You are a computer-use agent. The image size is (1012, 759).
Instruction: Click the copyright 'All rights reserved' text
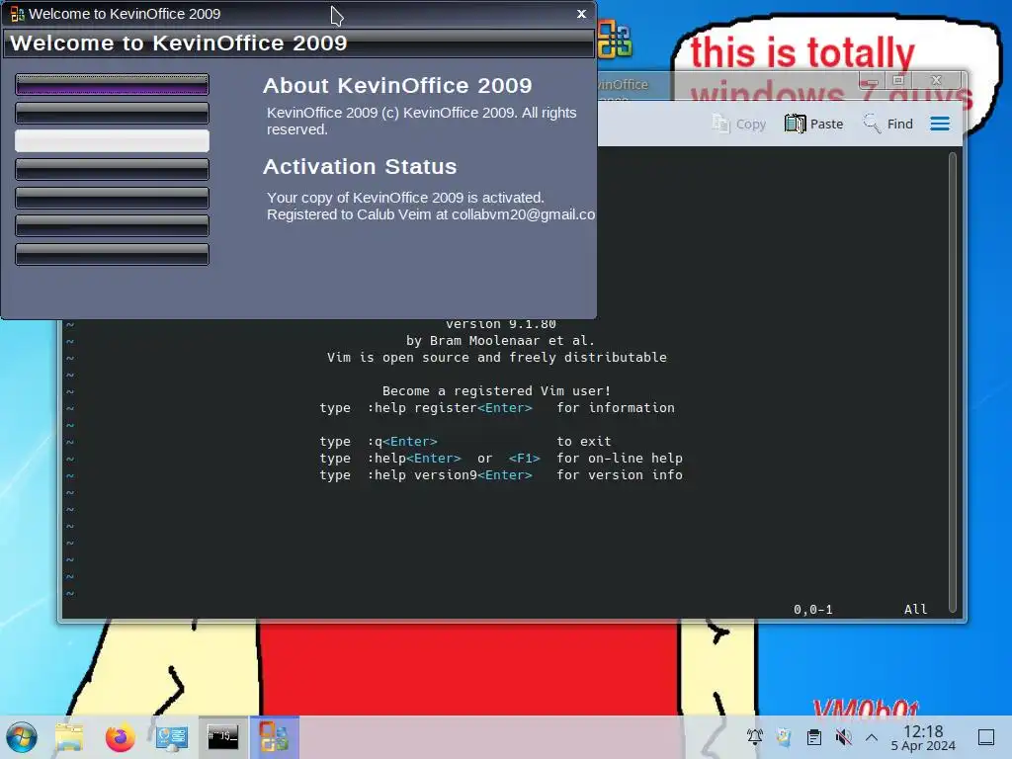point(421,121)
